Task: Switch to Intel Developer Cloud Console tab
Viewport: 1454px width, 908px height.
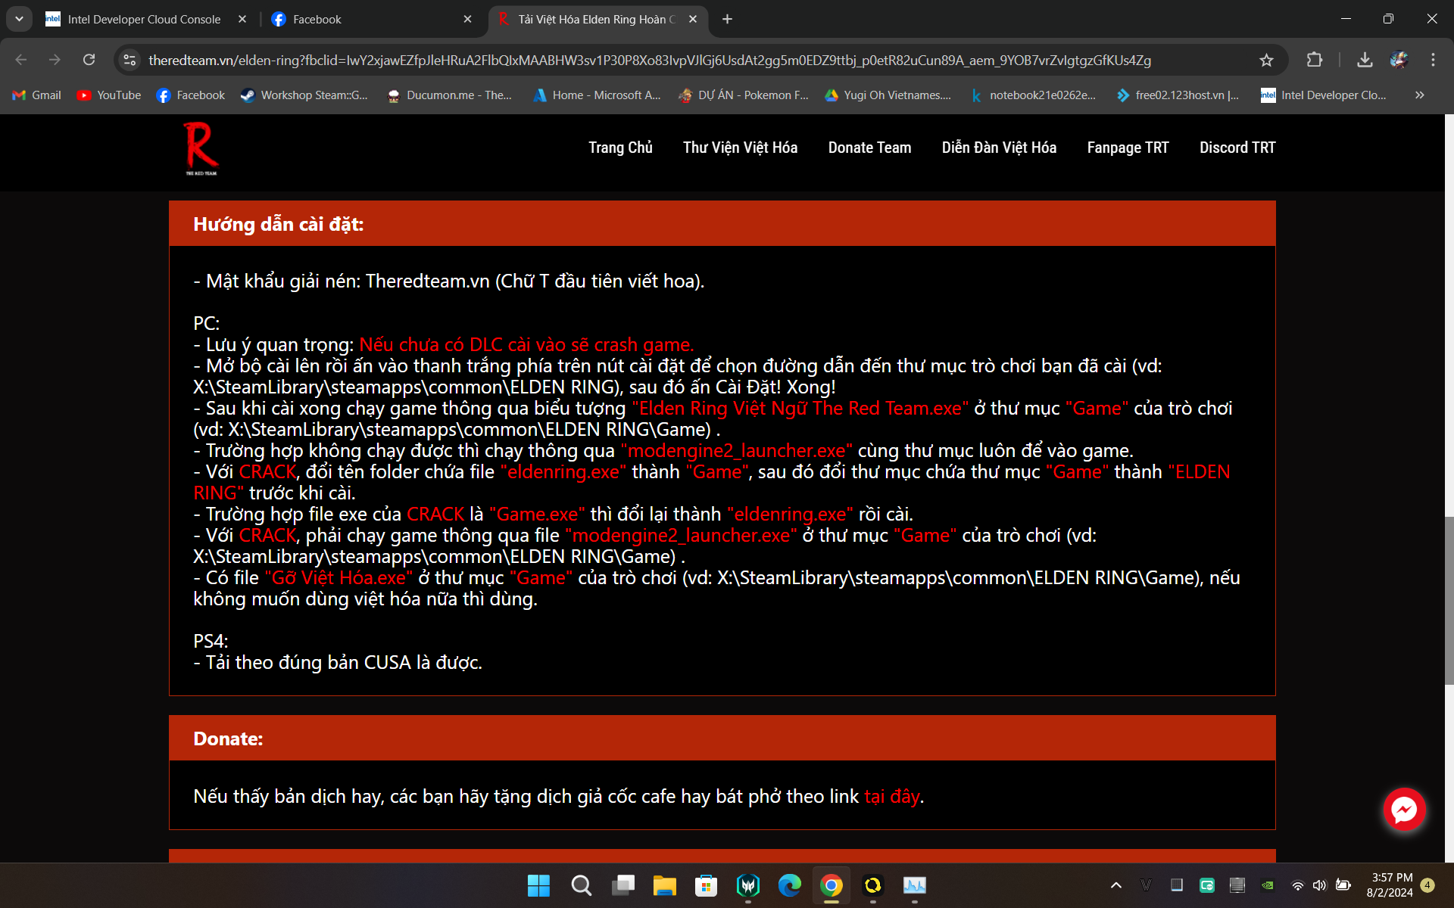Action: [x=144, y=19]
